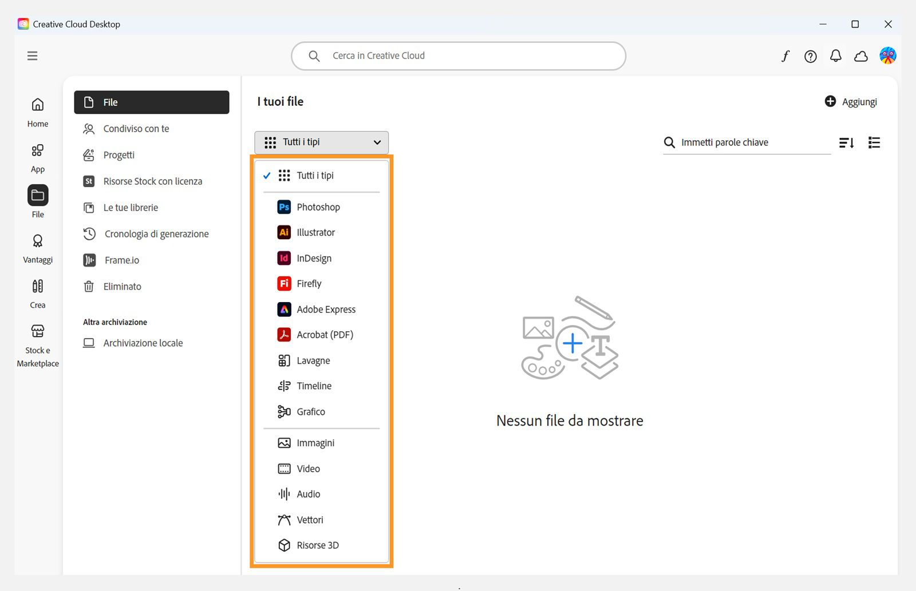Open Archiviazione locale
Viewport: 916px width, 591px height.
click(152, 343)
